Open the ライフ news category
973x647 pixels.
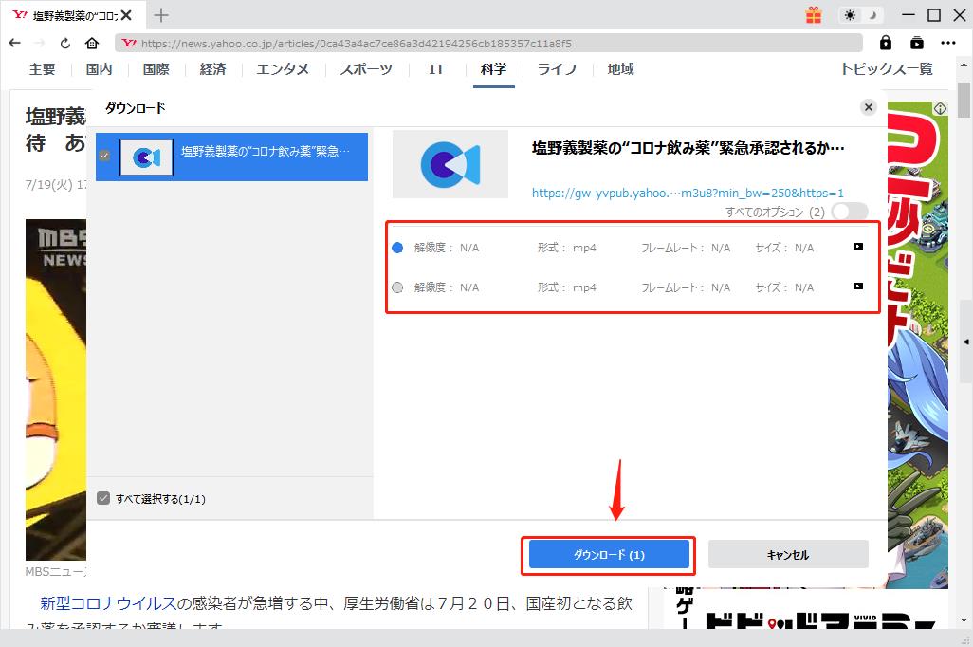(557, 69)
